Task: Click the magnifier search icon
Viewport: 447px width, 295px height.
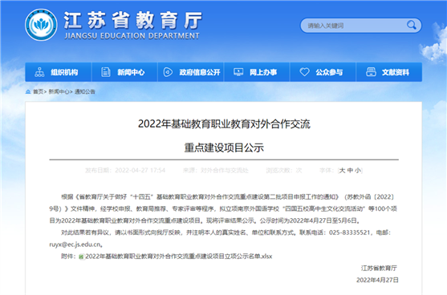Action: [412, 26]
